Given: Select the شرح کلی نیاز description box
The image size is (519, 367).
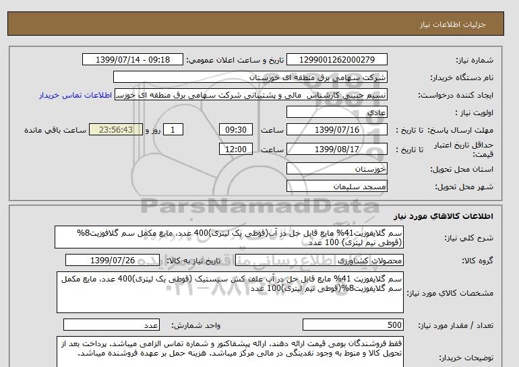Looking at the screenshot, I should point(229,237).
